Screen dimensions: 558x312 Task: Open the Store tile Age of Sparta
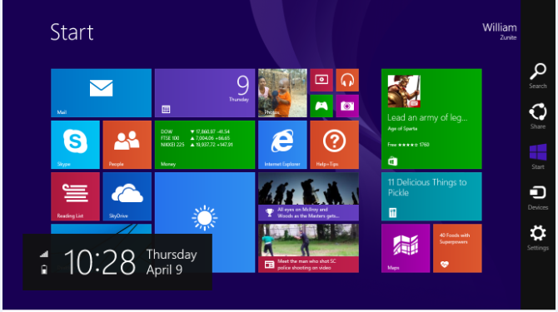[431, 119]
